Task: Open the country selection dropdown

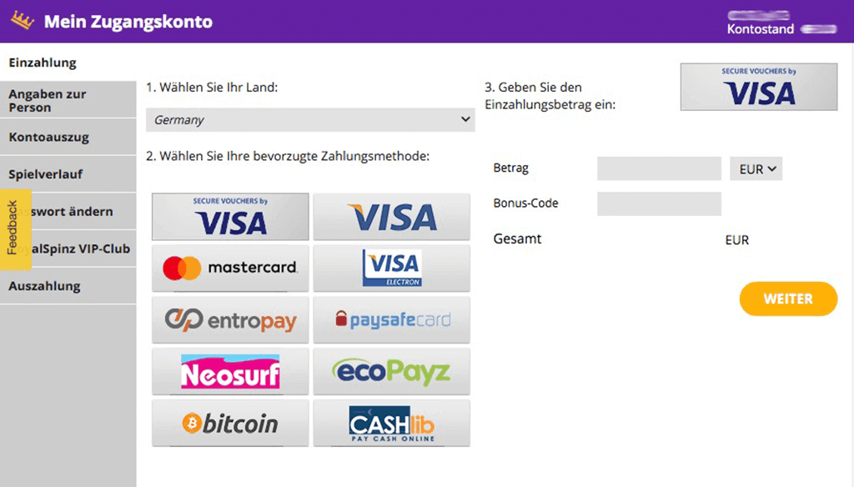Action: [309, 119]
